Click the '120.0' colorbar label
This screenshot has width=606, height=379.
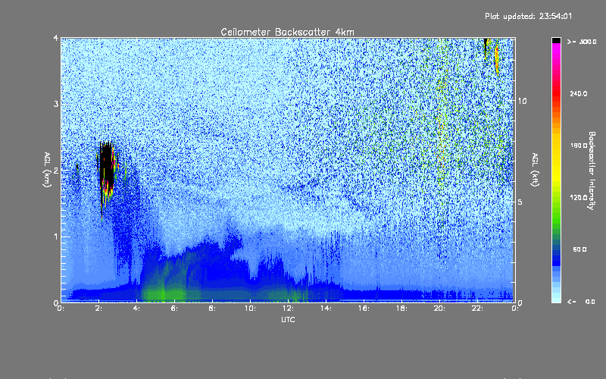[x=579, y=198]
